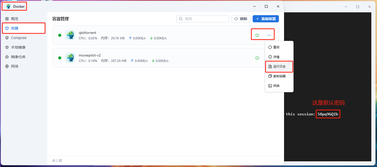
Task: Click 添加容器 to add a container
Action: click(266, 19)
